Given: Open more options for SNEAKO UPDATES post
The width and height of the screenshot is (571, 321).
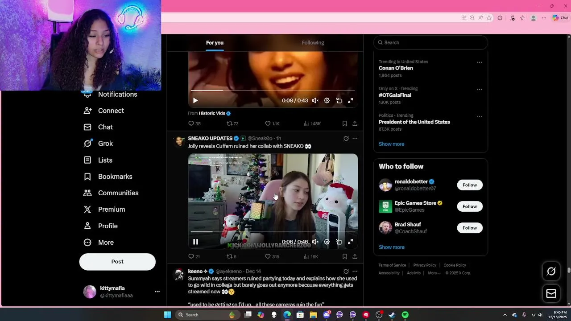Looking at the screenshot, I should (355, 139).
